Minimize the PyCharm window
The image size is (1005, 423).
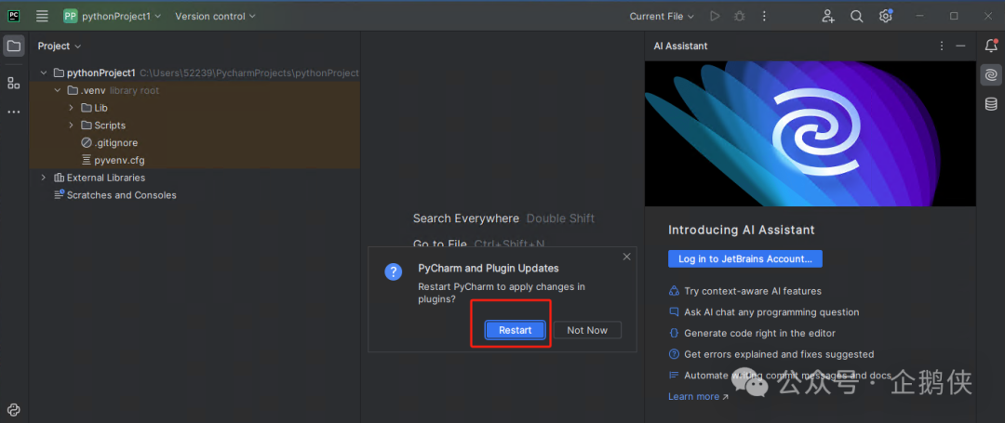[x=920, y=16]
